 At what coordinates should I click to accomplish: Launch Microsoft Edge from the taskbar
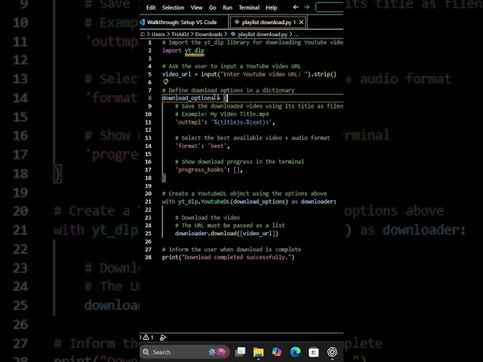tap(295, 352)
